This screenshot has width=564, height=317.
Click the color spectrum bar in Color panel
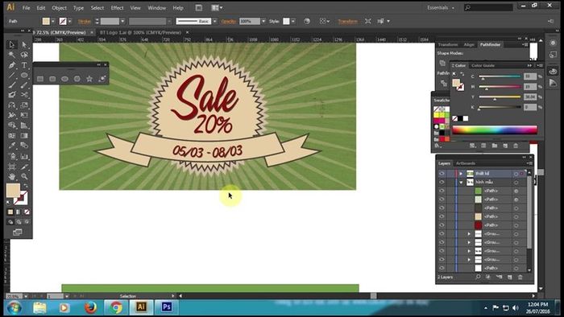pyautogui.click(x=495, y=130)
